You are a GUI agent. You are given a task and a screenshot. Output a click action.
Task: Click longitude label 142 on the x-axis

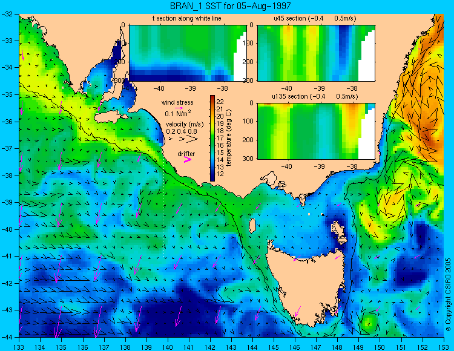[x=210, y=347]
